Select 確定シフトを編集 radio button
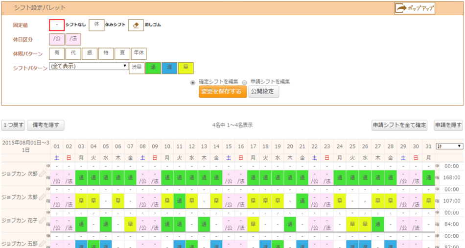Screen dimensions: 465x248 click(x=193, y=82)
